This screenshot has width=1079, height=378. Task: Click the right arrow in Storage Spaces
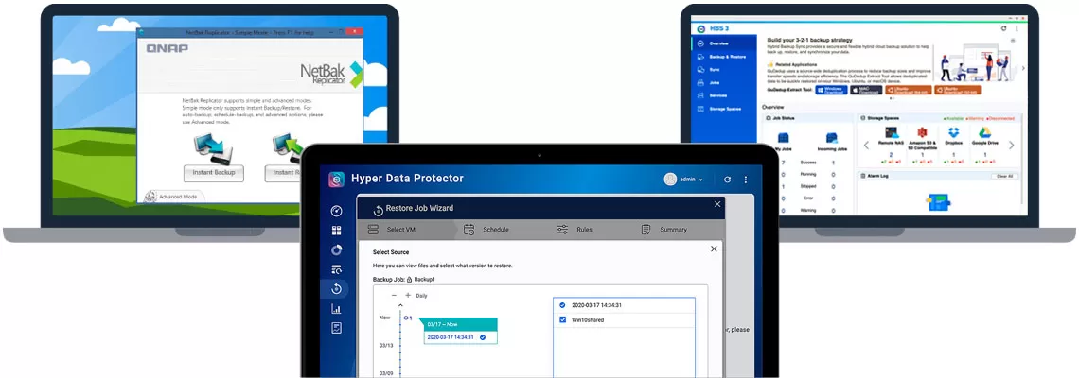pos(1011,146)
